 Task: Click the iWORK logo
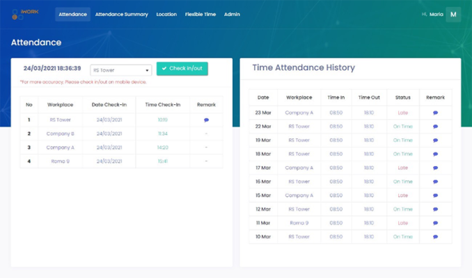(x=25, y=14)
